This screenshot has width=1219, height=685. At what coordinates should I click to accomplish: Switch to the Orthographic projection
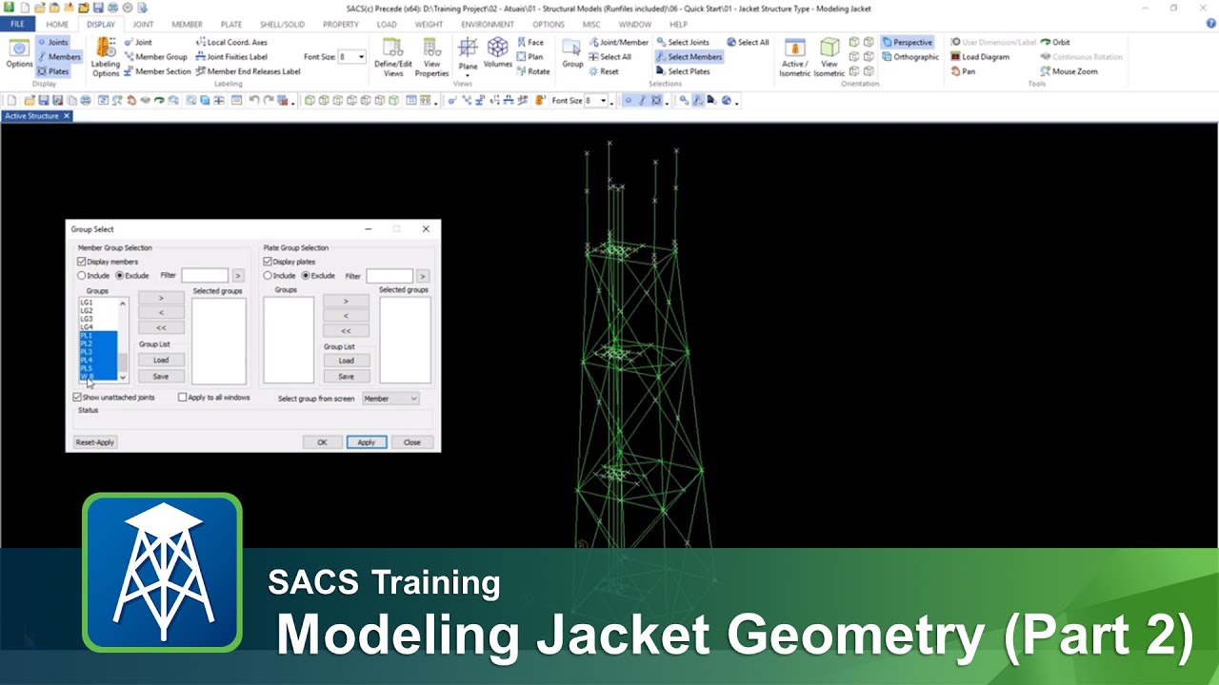pyautogui.click(x=909, y=57)
